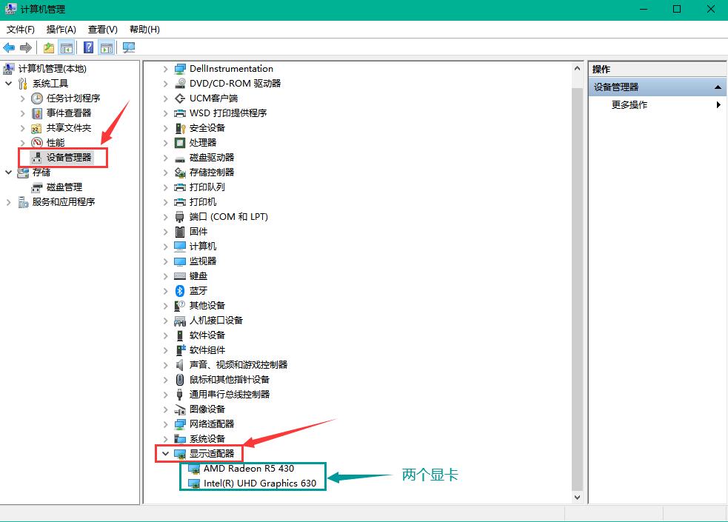Screen dimensions: 728x522
Task: Open the 操作(A) menu
Action: (61, 30)
